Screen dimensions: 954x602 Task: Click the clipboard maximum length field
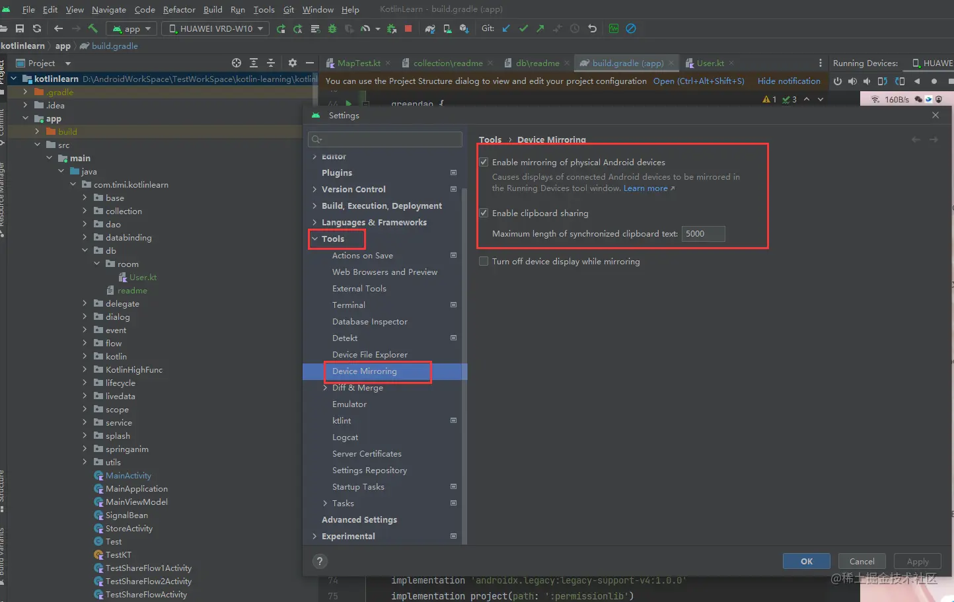click(703, 233)
